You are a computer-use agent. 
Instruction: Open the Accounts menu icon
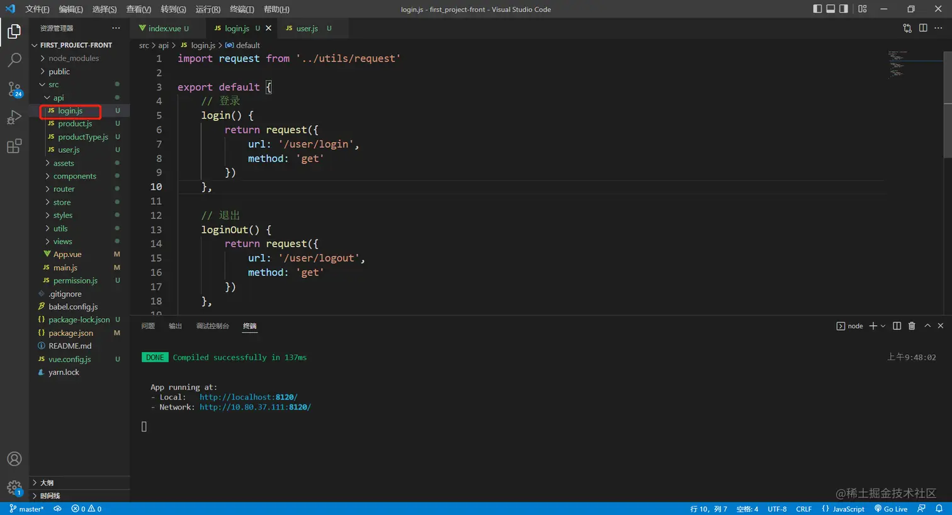click(14, 459)
